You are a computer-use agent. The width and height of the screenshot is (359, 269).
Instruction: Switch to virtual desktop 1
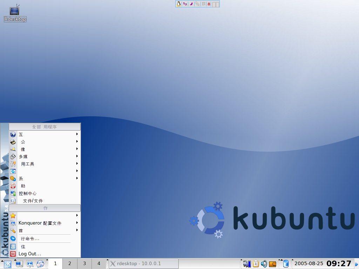click(x=55, y=264)
